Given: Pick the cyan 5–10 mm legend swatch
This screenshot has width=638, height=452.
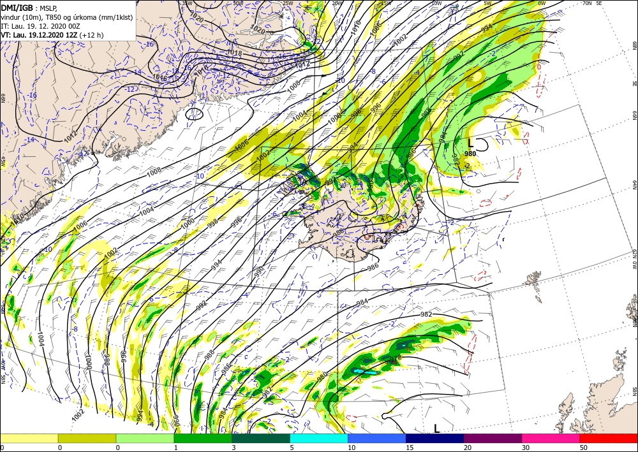Looking at the screenshot, I should [x=319, y=438].
